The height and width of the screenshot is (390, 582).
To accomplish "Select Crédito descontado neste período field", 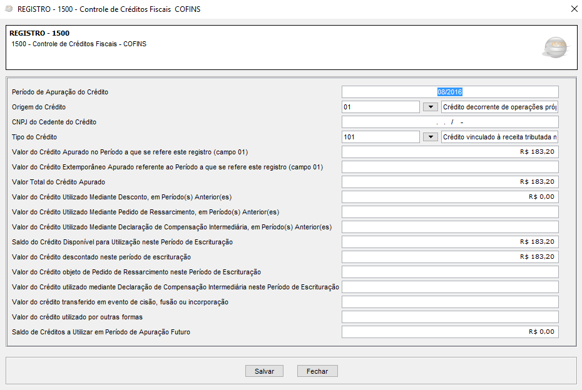I will click(450, 257).
